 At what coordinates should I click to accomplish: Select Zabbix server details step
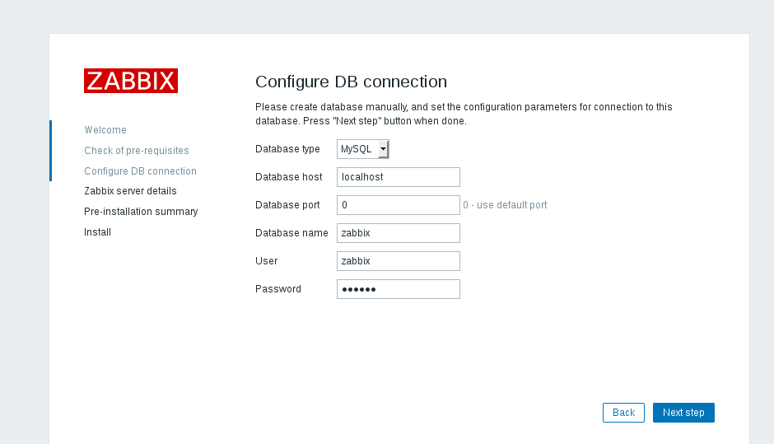(130, 191)
